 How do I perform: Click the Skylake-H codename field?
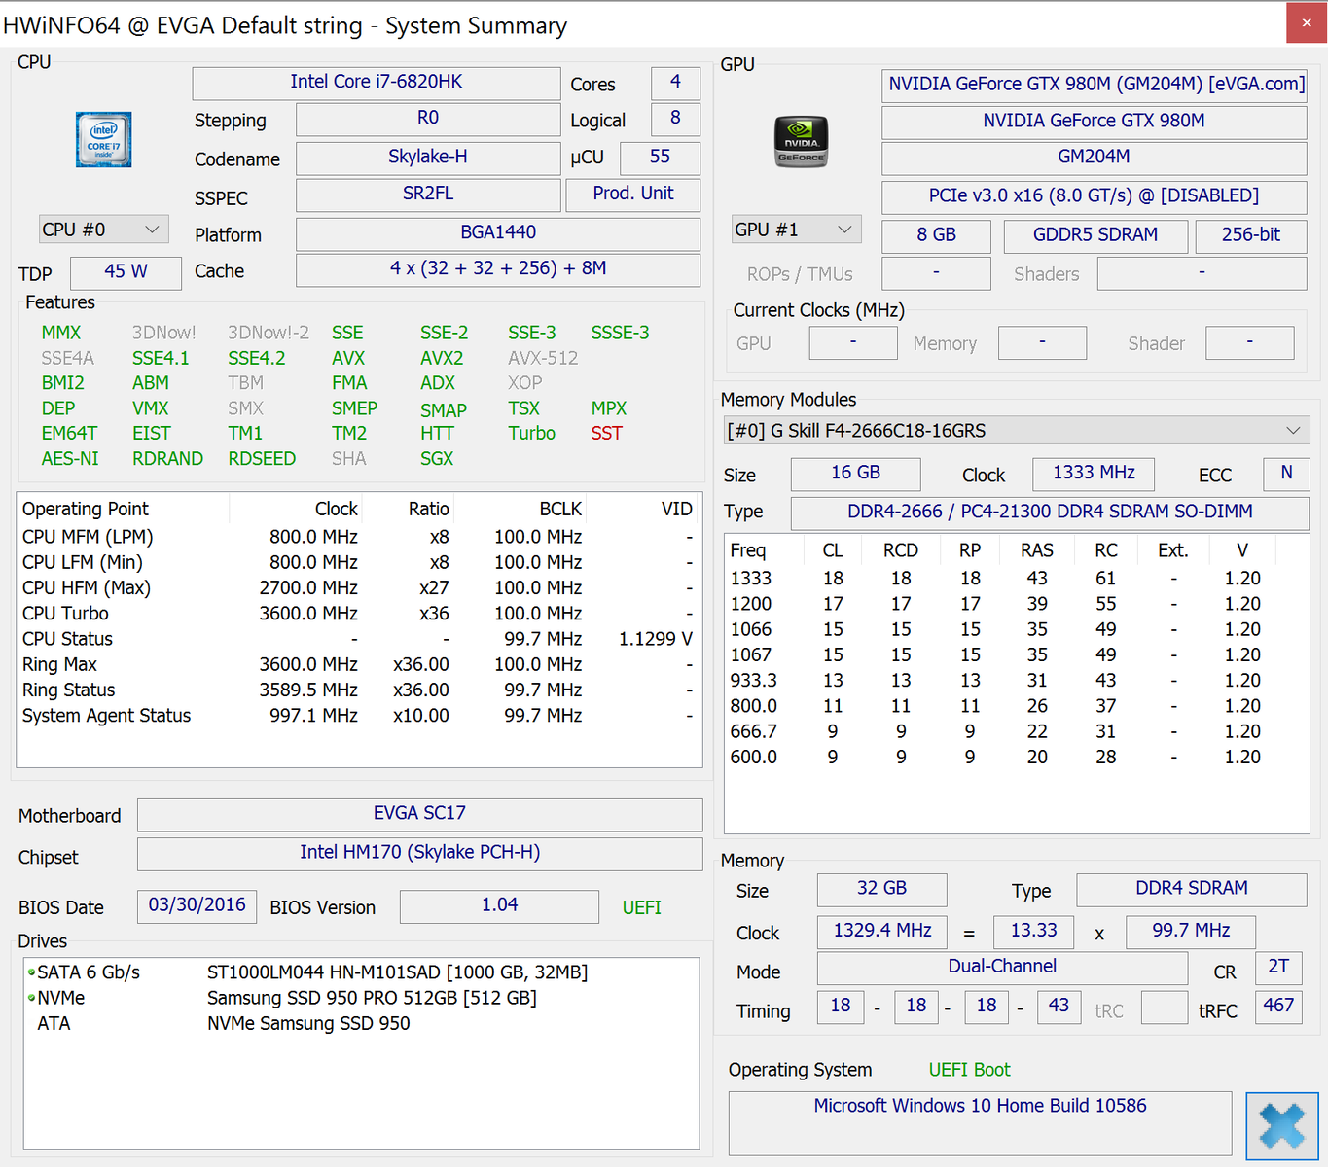pos(428,158)
